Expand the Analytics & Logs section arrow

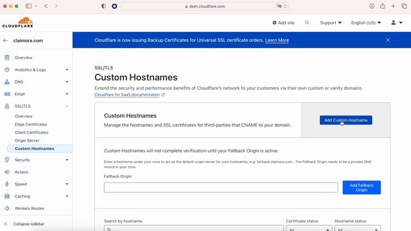coord(67,70)
